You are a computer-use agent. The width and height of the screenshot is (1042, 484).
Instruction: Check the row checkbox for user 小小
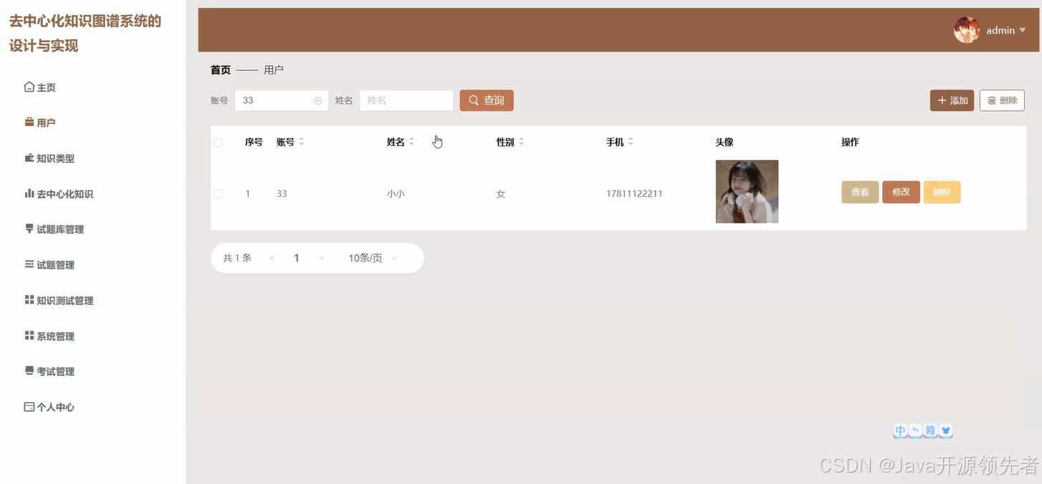click(218, 192)
